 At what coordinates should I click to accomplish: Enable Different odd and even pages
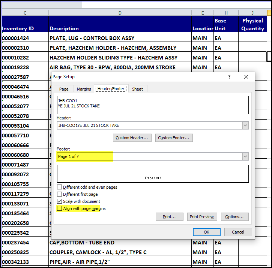(x=60, y=187)
